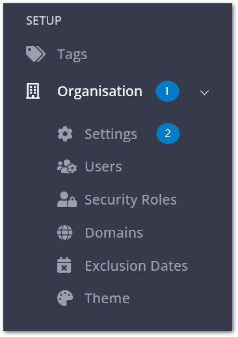
Task: Click the Settings gear icon
Action: 65,134
